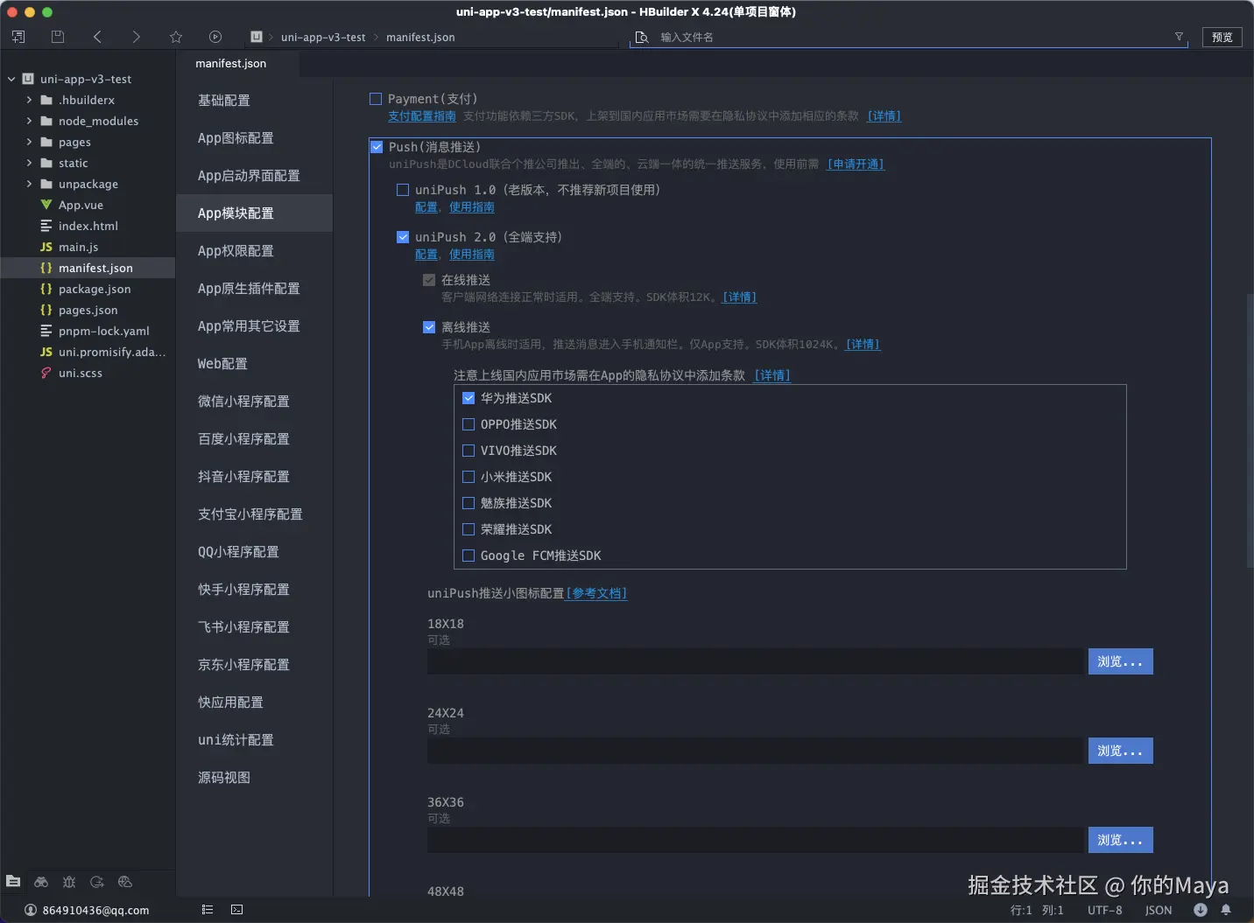Click the download update icon in status bar
The height and width of the screenshot is (923, 1254).
tap(1201, 910)
